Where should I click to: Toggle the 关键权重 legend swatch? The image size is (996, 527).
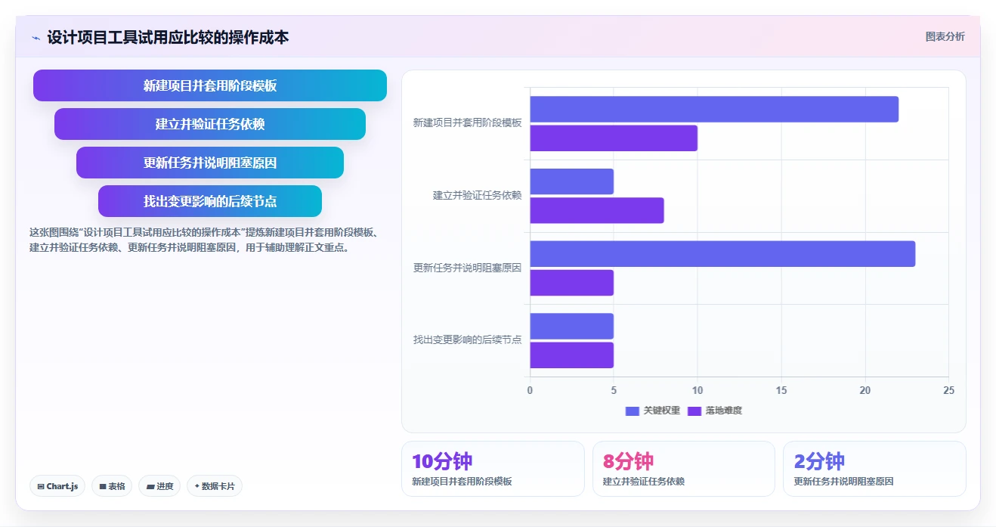point(633,411)
